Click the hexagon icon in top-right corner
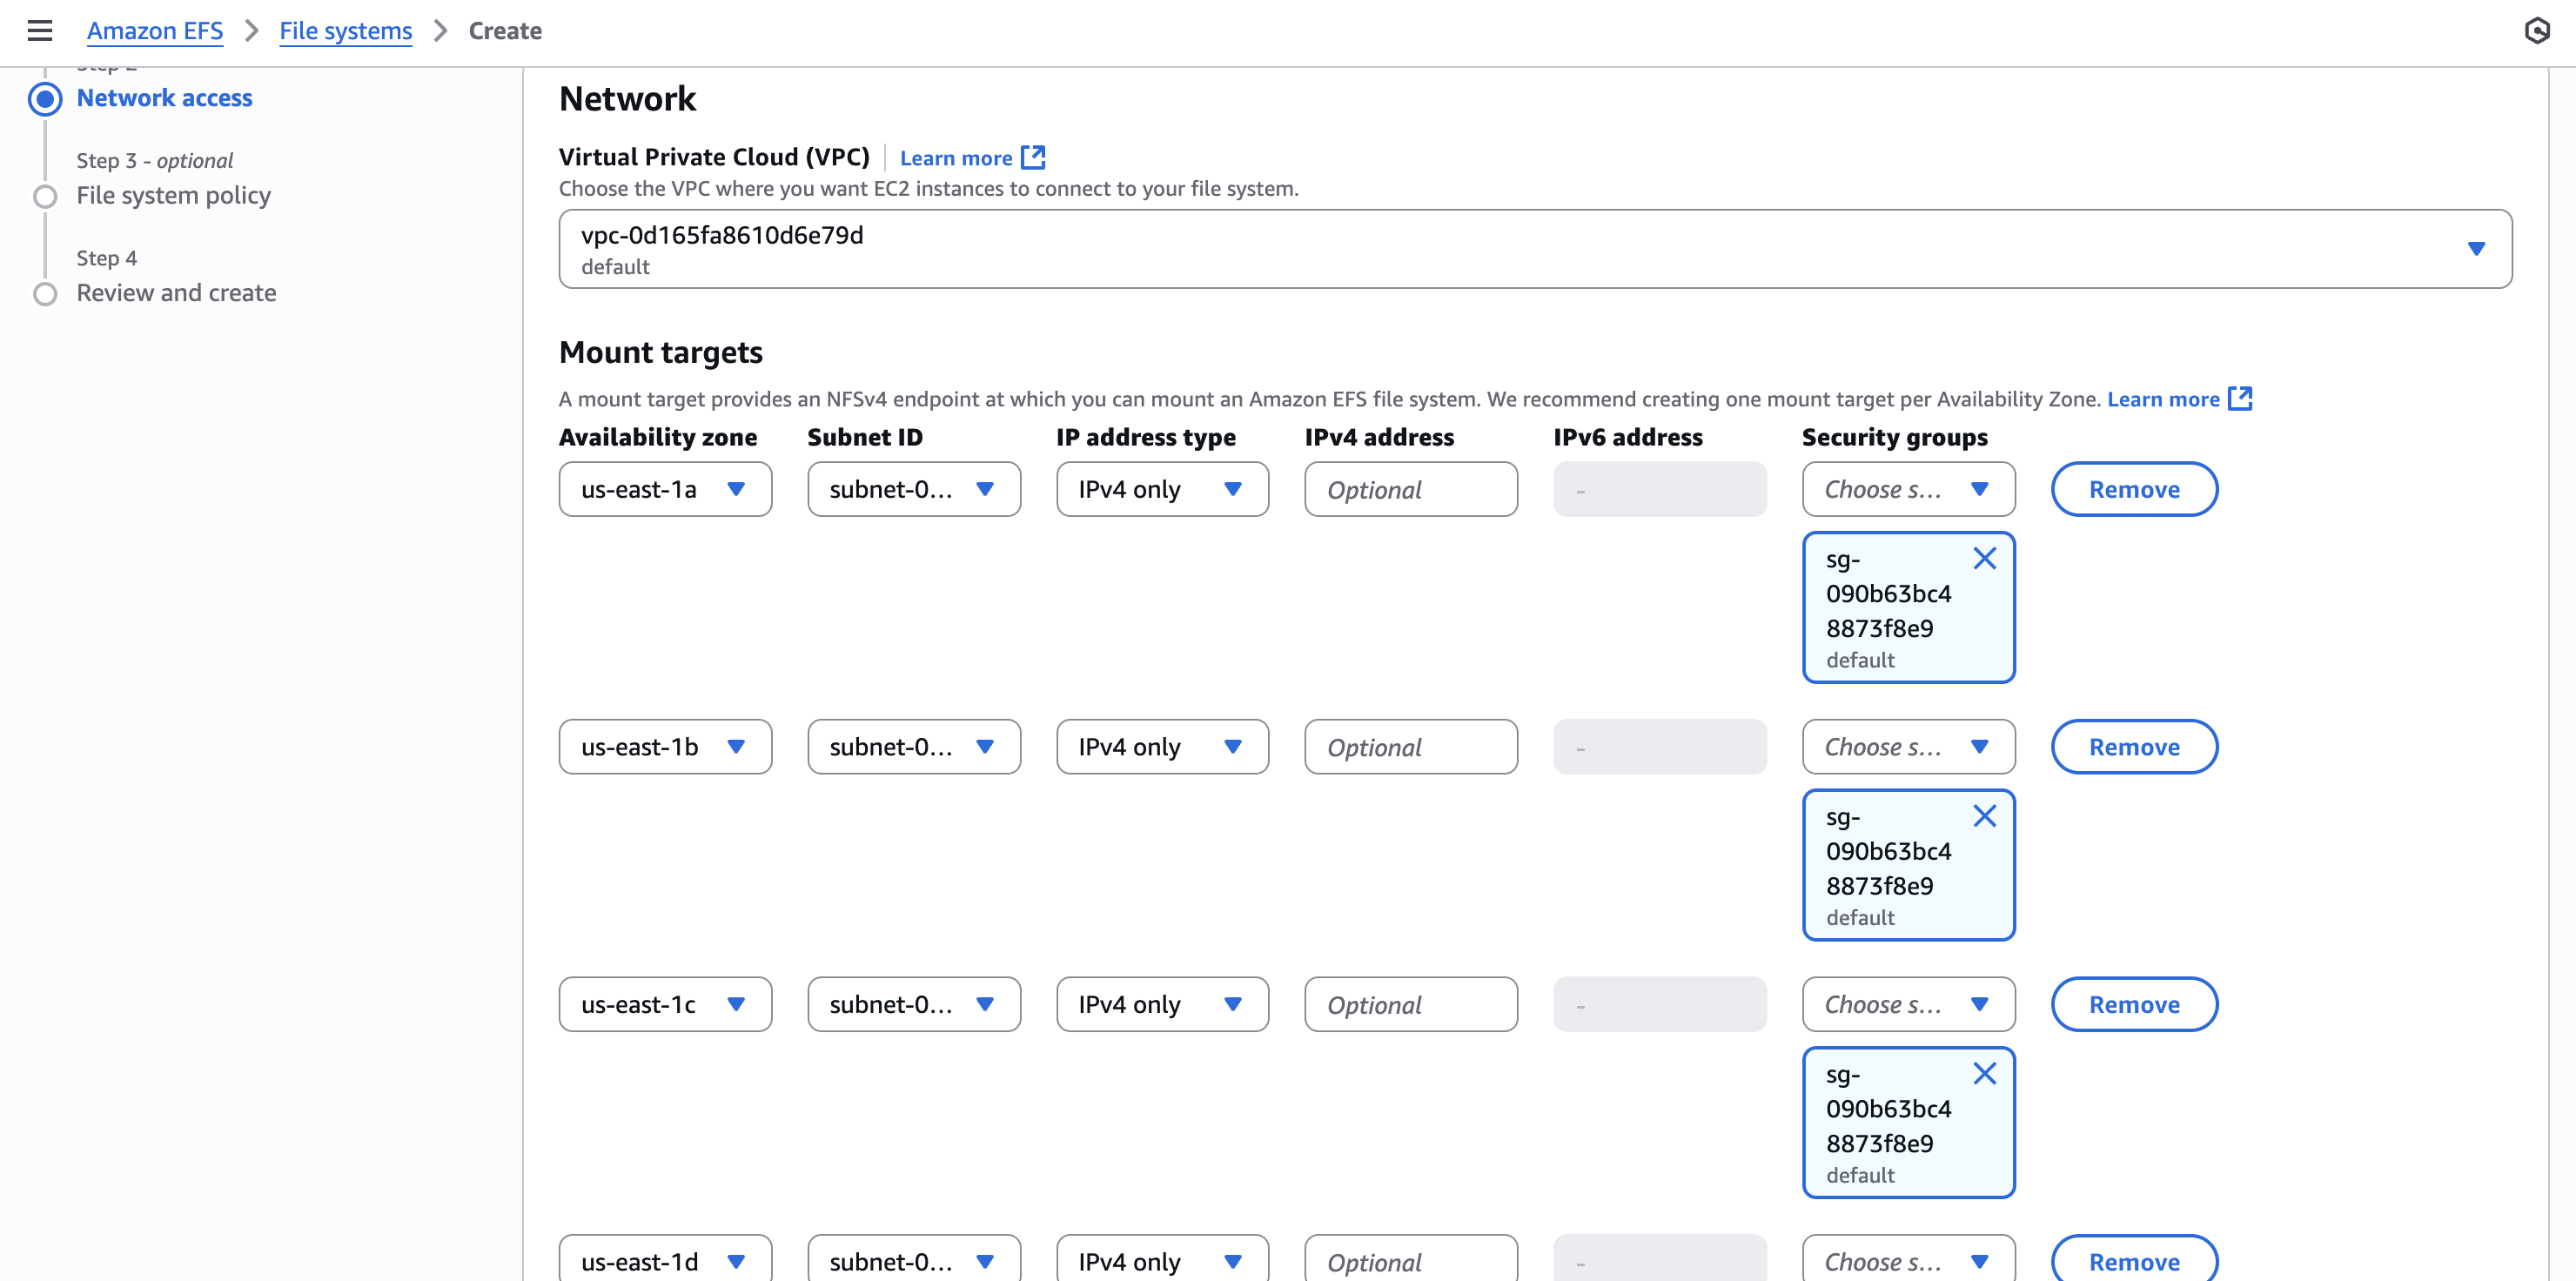The width and height of the screenshot is (2576, 1281). (2536, 31)
